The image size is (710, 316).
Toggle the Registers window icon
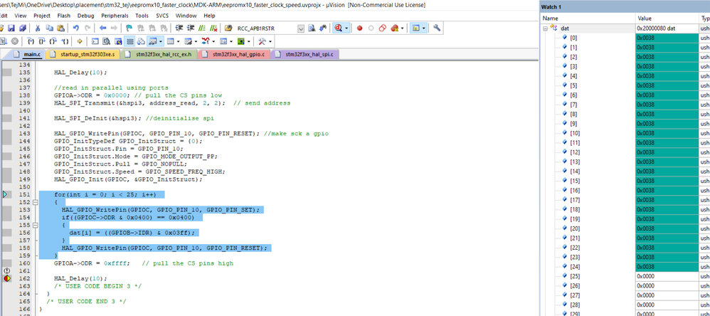tap(129, 42)
